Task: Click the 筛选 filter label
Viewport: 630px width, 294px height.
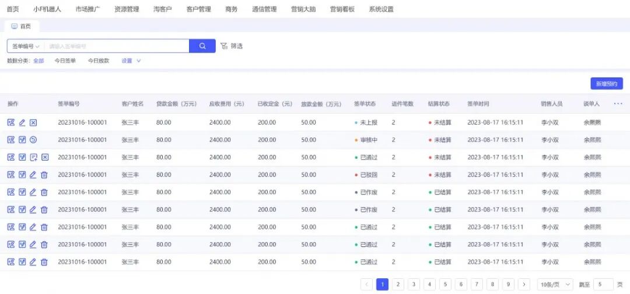Action: click(x=237, y=46)
